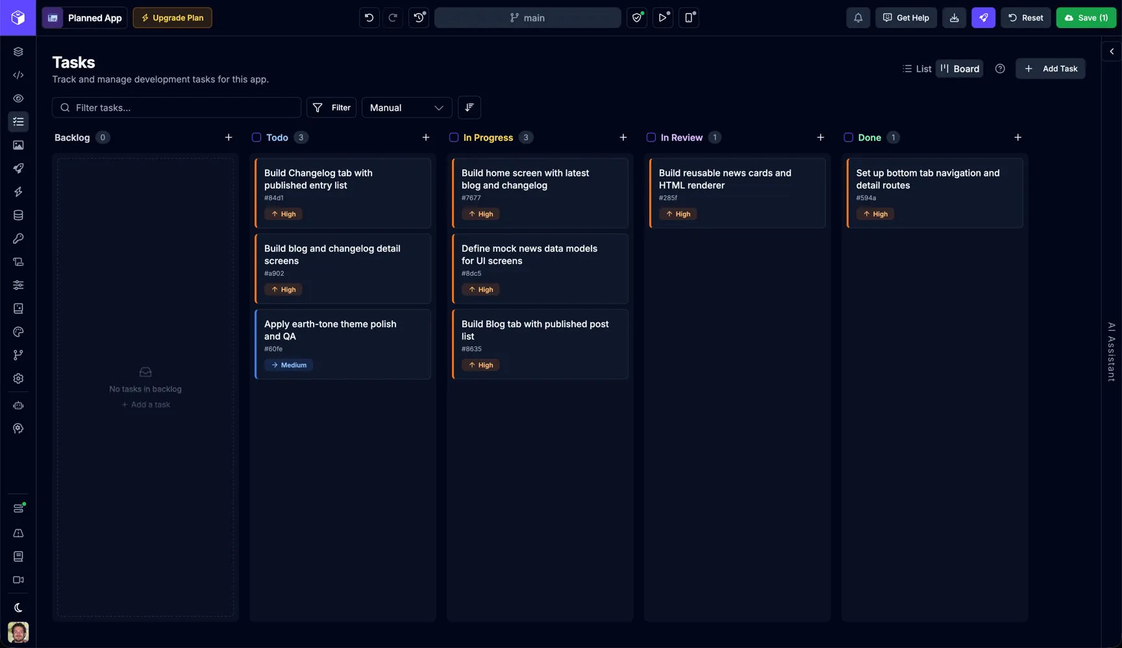Open the video camera sidebar icon

[18, 580]
